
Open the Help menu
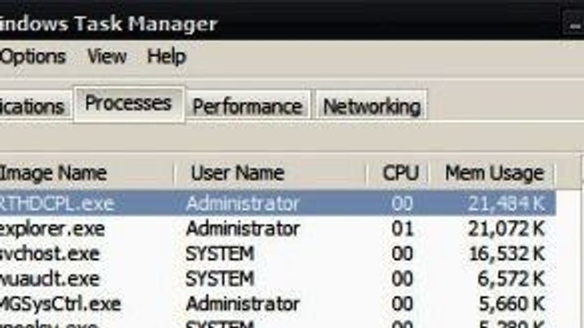166,56
